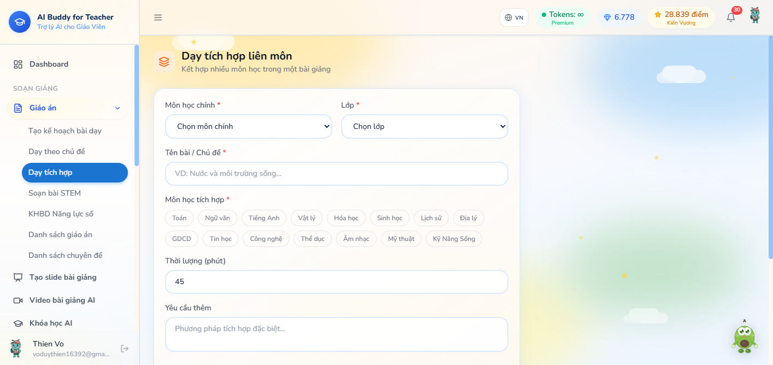Click the logout icon beside Thien Vo
Image resolution: width=773 pixels, height=365 pixels.
point(125,349)
